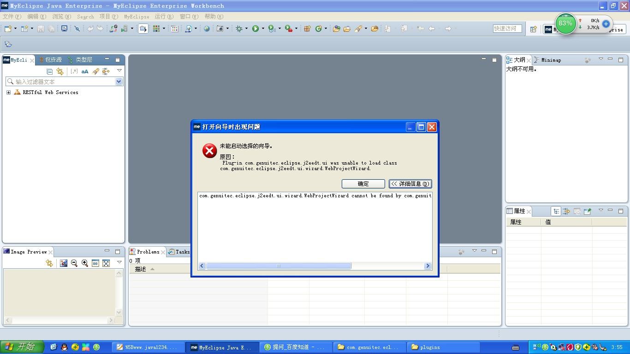
Task: Click the 确定 button in the error dialog
Action: click(363, 184)
